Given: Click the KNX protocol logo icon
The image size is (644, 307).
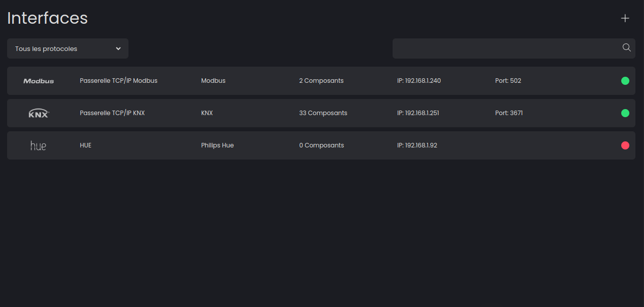Looking at the screenshot, I should click(x=38, y=113).
